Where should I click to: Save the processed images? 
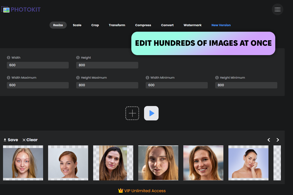tap(11, 140)
